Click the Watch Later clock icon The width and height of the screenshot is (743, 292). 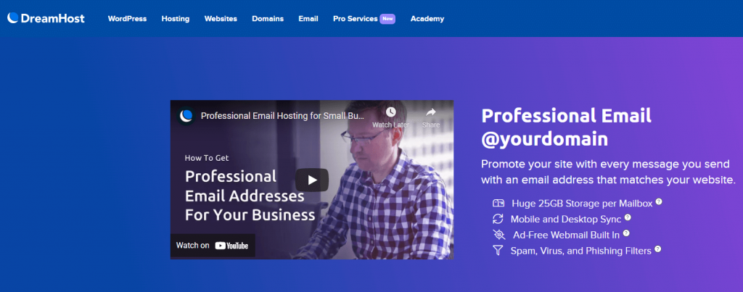click(390, 112)
